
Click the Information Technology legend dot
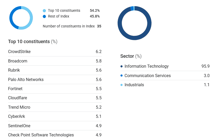point(122,66)
